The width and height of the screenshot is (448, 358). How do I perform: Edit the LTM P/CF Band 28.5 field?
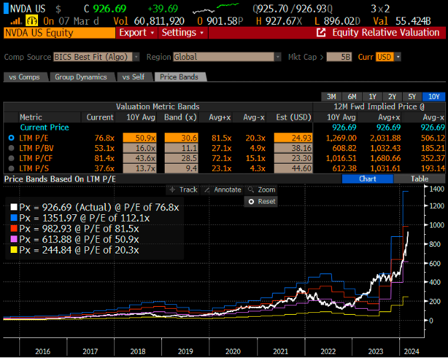point(181,158)
